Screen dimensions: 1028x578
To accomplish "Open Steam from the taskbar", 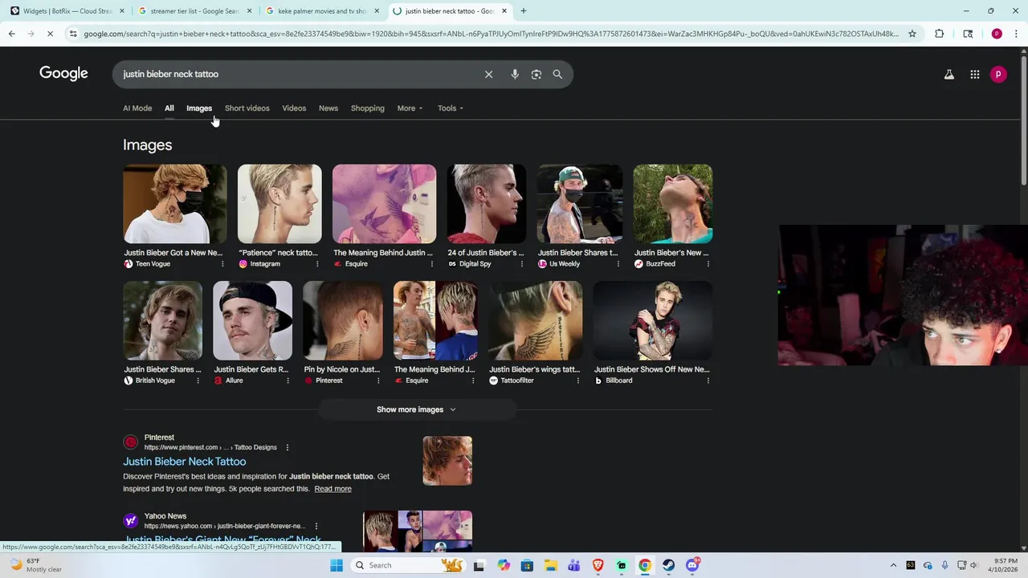I will [x=668, y=565].
